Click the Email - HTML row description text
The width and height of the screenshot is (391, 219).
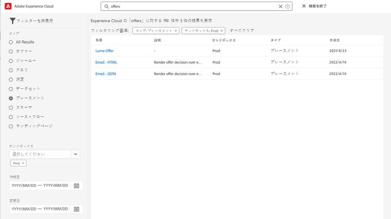[x=178, y=62]
